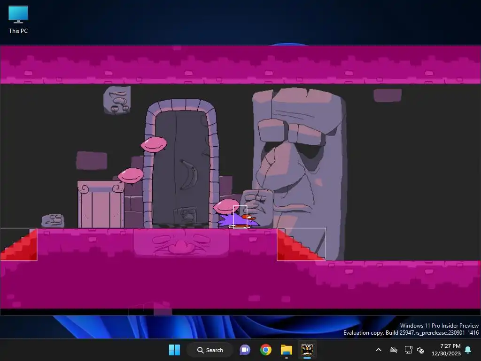The width and height of the screenshot is (481, 361).
Task: Click the taskbar Search box
Action: [x=210, y=350]
